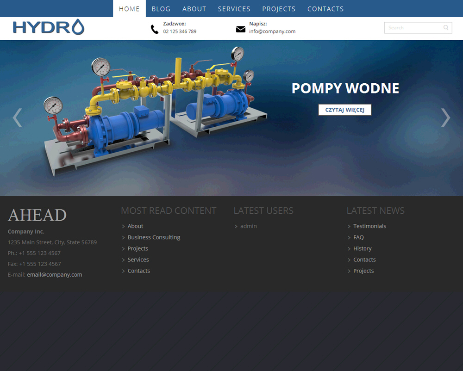This screenshot has height=371, width=463.
Task: Open the Home menu tab
Action: coord(129,9)
